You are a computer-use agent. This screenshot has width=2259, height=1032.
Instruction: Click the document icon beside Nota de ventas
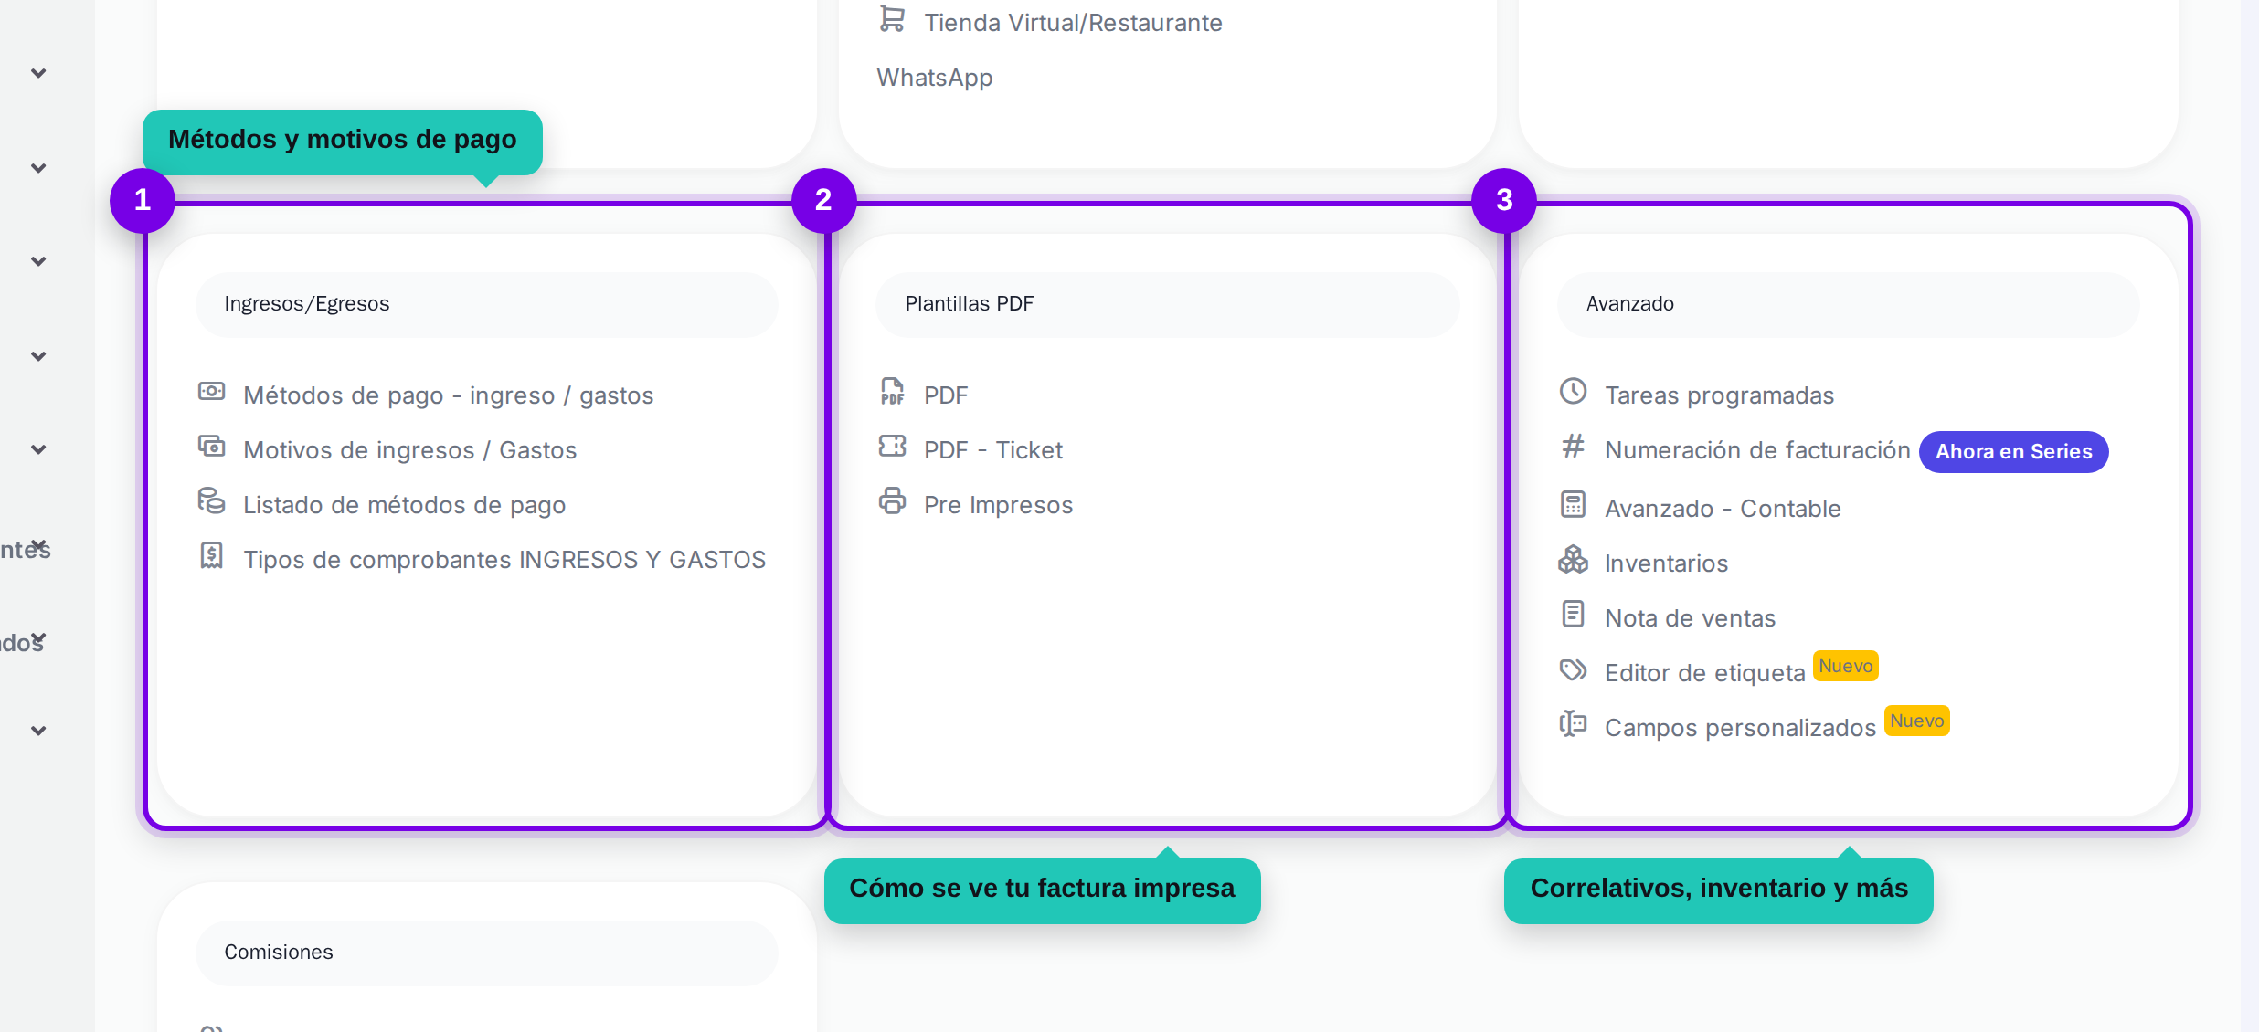point(1573,614)
